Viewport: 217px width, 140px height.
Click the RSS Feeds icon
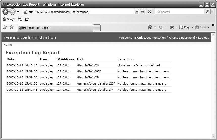tap(161, 27)
